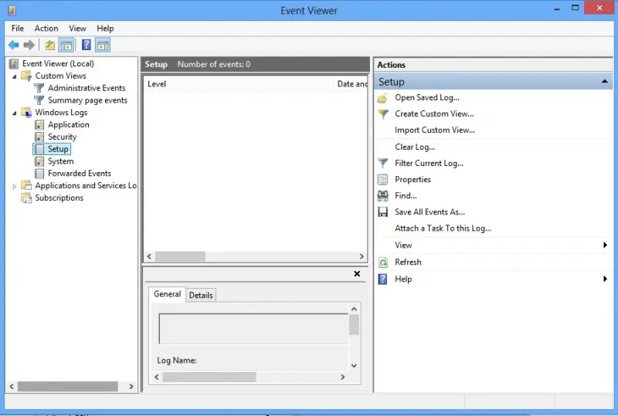Screen dimensions: 618x416
Task: Collapse the Custom Views tree node
Action: 15,76
